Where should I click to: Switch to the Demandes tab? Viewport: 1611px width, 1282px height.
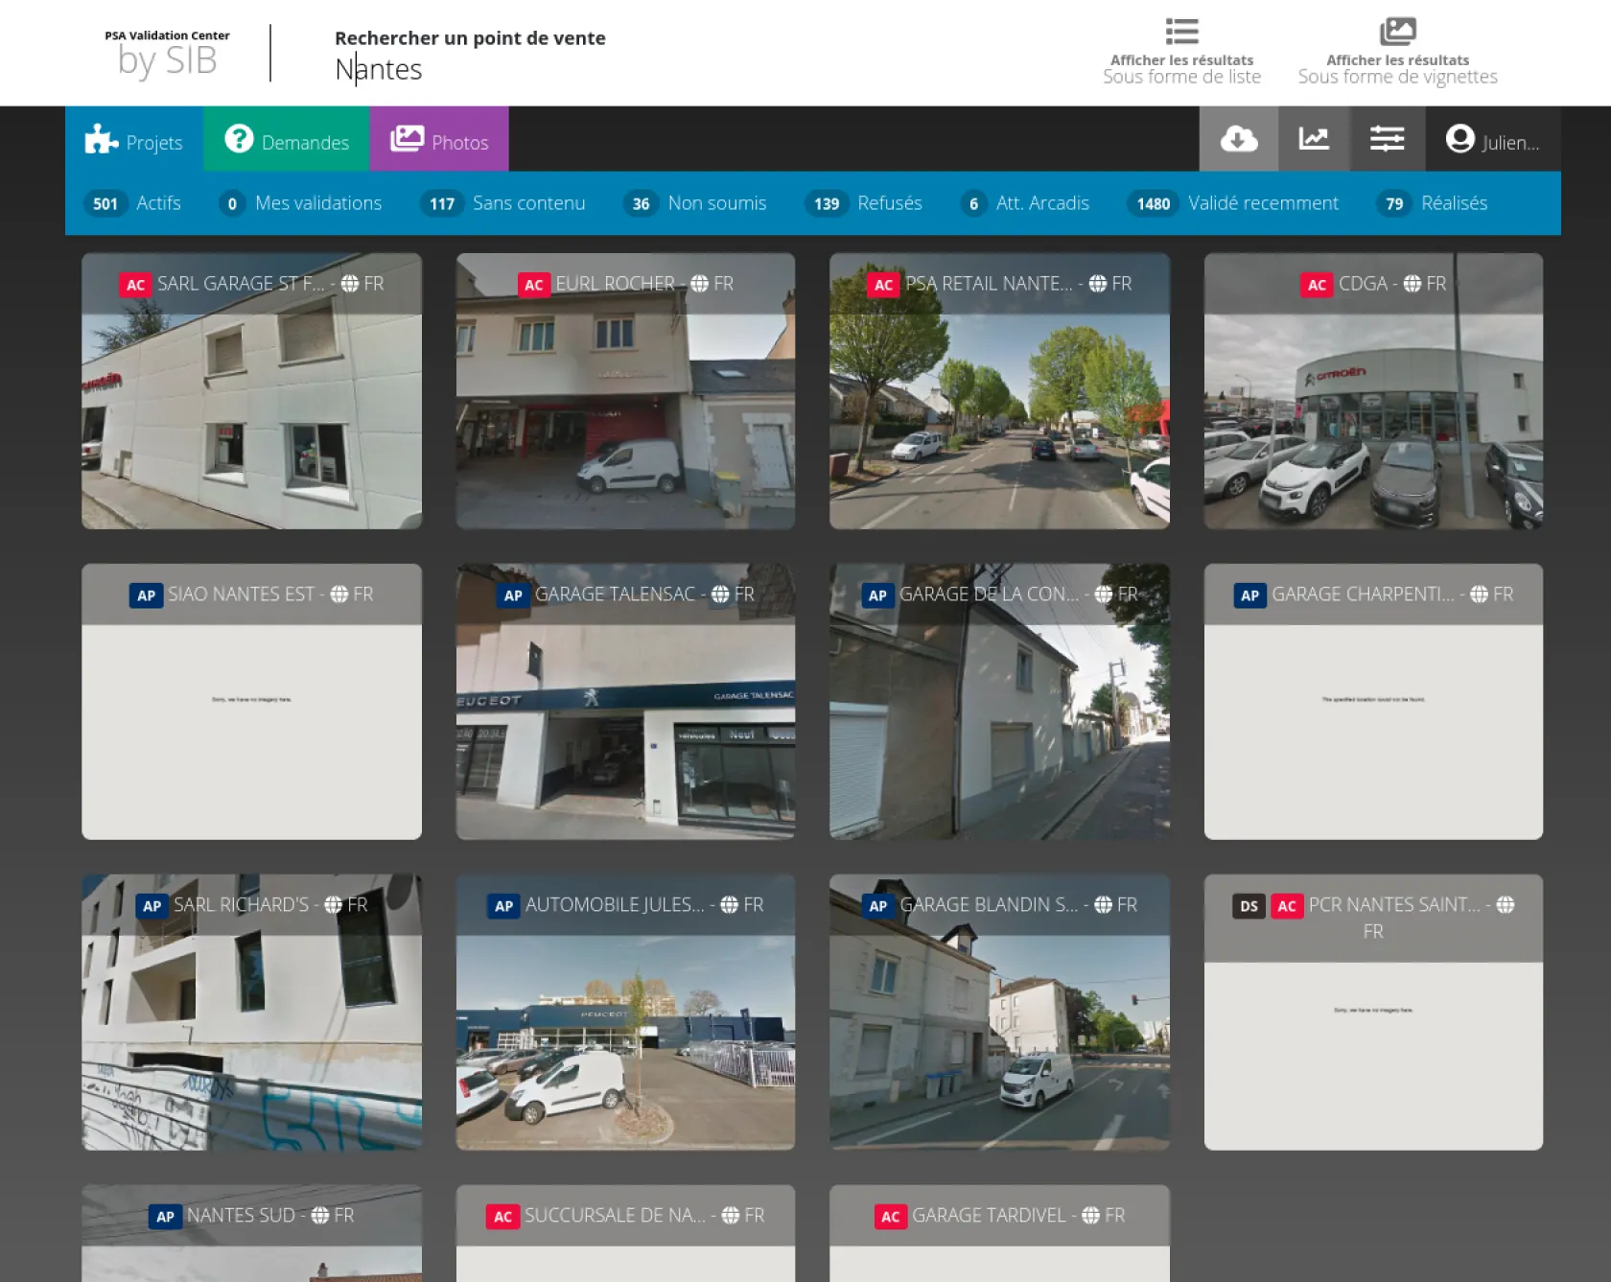[287, 140]
